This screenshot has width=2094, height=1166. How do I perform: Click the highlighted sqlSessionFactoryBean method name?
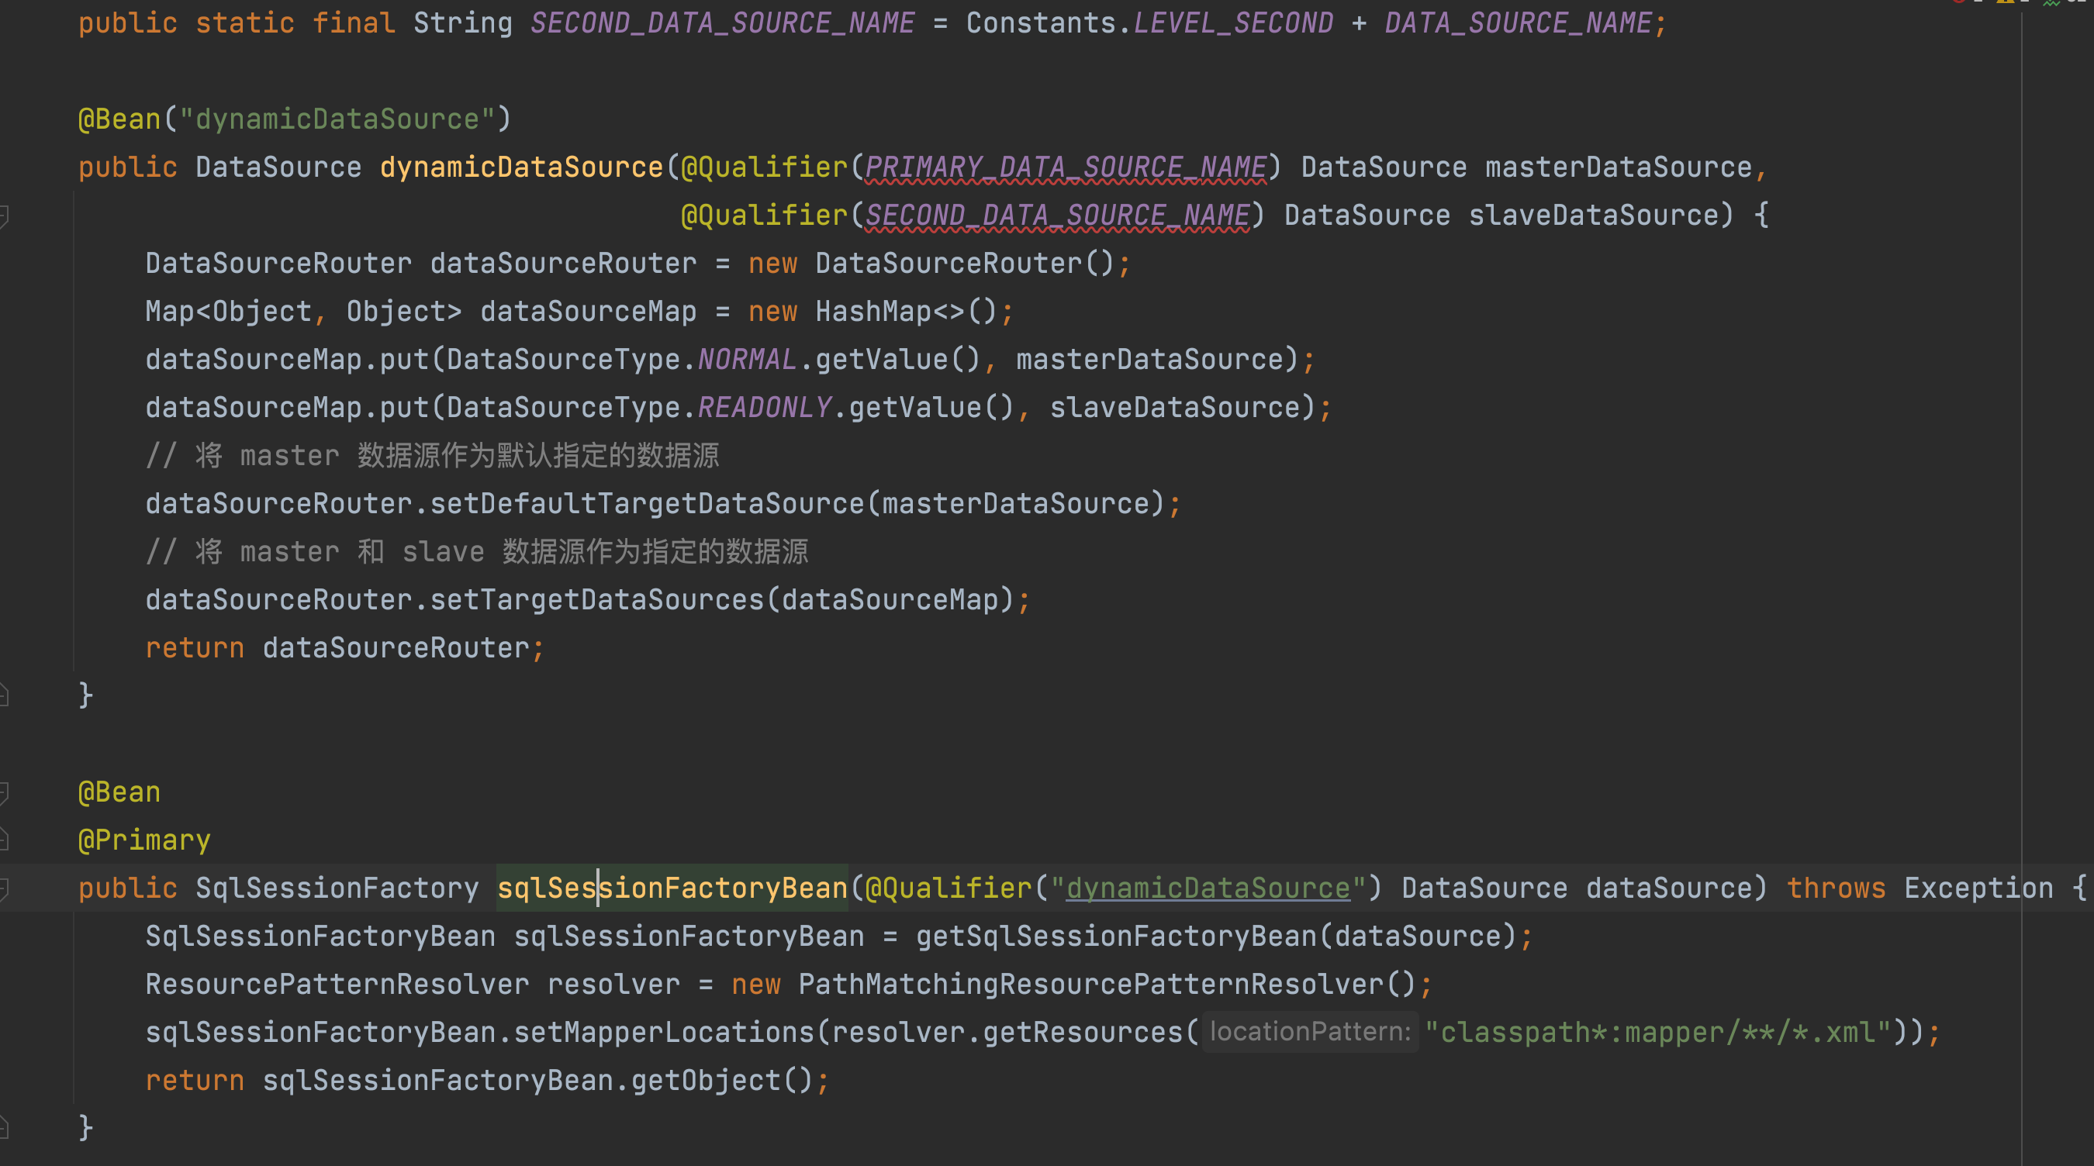point(672,888)
